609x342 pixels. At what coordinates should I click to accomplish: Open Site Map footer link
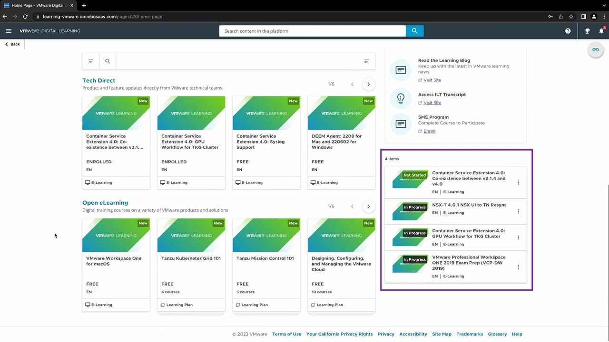(442, 334)
